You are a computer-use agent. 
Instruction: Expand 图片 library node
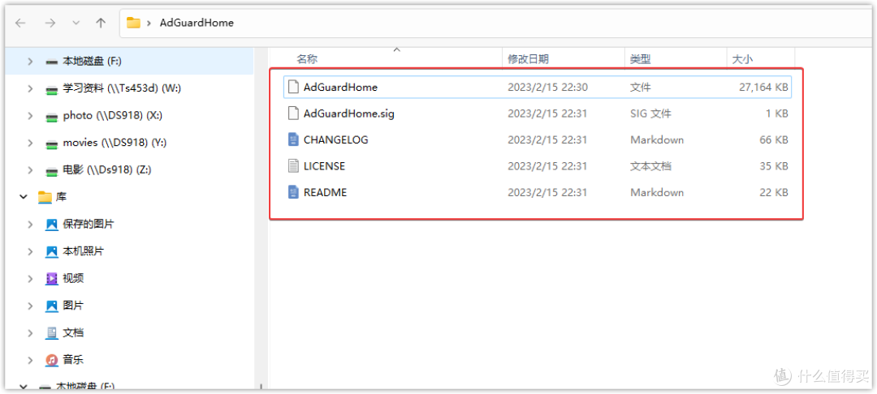point(30,306)
